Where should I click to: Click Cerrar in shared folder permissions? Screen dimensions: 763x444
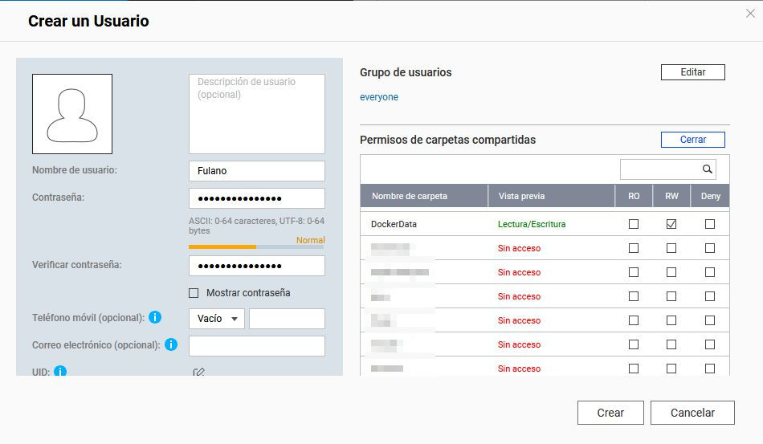(692, 140)
